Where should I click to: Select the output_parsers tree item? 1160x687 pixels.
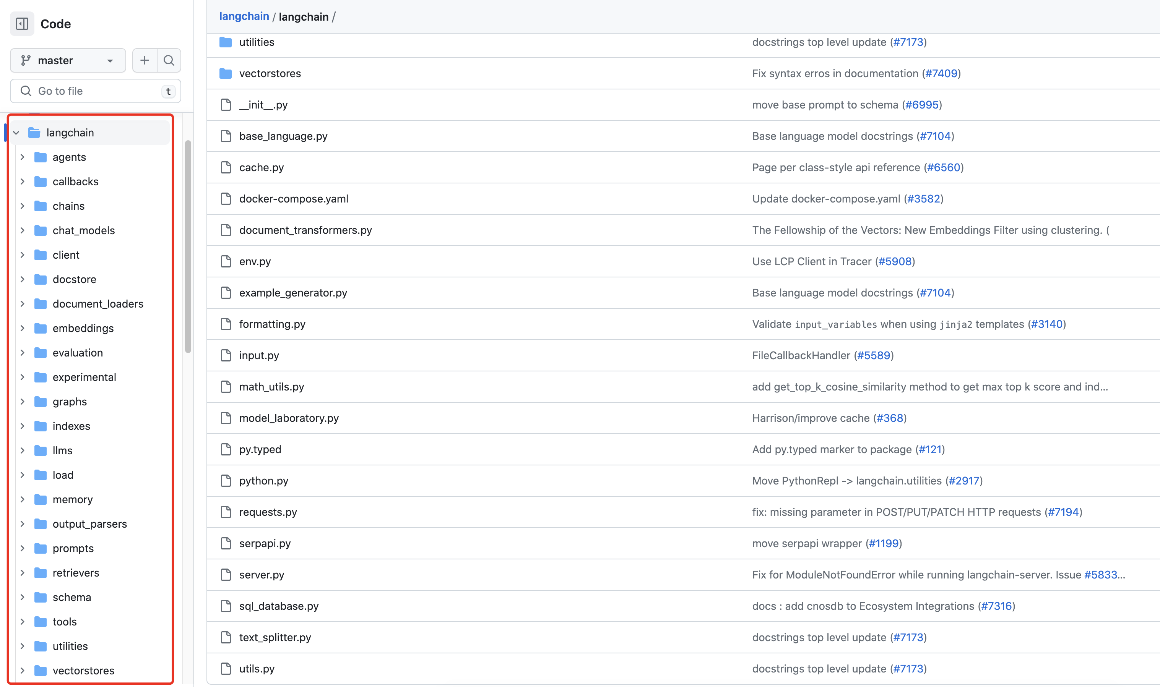(89, 523)
